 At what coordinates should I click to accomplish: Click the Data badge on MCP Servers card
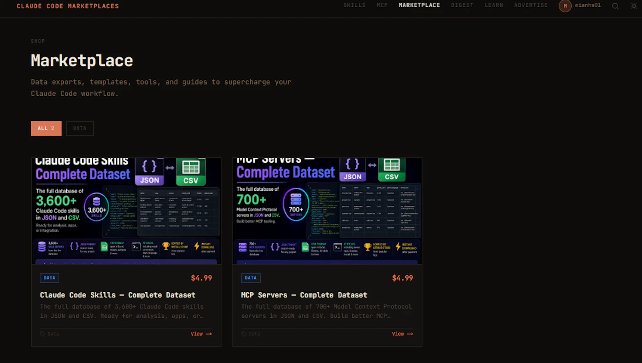tap(251, 278)
